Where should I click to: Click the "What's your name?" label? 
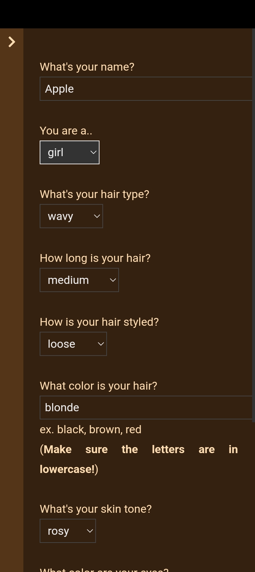tap(87, 67)
